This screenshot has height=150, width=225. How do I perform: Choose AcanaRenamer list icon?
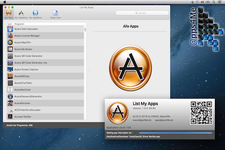click(x=10, y=103)
